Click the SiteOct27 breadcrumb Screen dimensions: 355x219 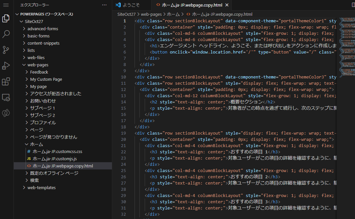126,14
